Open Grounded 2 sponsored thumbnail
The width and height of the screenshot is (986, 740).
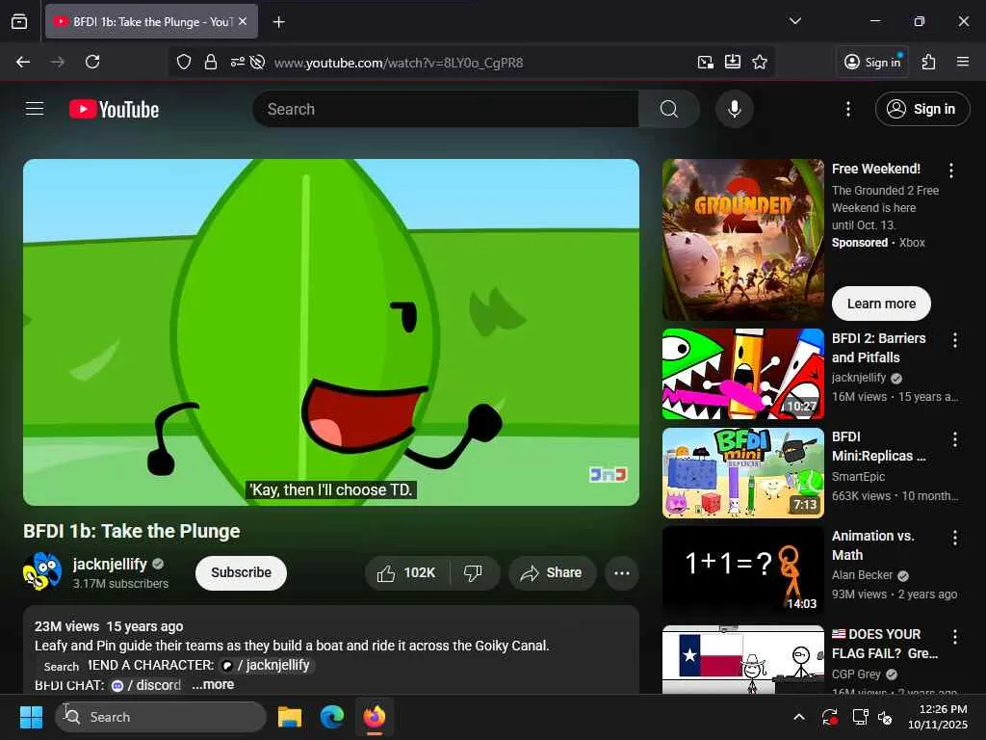coord(742,240)
